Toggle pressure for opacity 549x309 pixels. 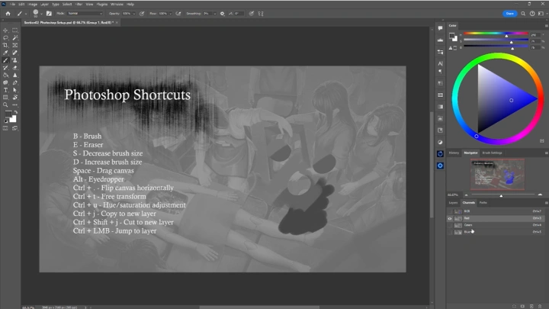coord(142,14)
